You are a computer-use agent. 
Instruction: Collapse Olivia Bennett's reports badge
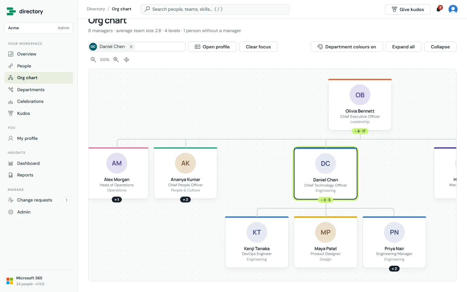360,131
